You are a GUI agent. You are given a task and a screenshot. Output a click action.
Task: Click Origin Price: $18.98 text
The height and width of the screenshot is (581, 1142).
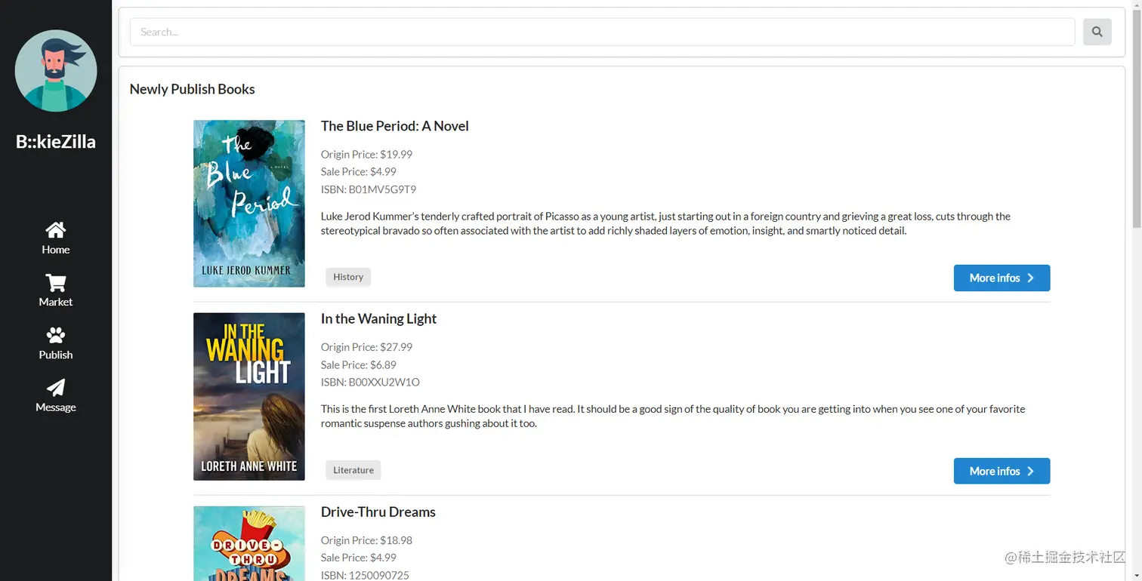click(366, 540)
